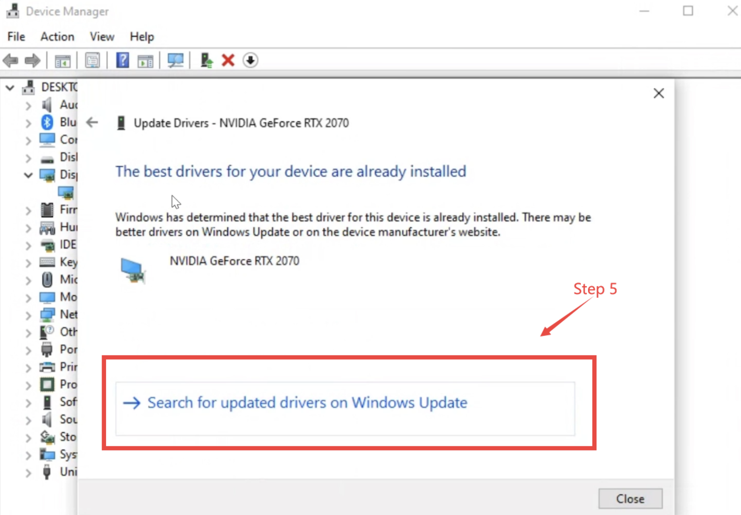Click the back arrow in Update Drivers dialog

click(92, 123)
